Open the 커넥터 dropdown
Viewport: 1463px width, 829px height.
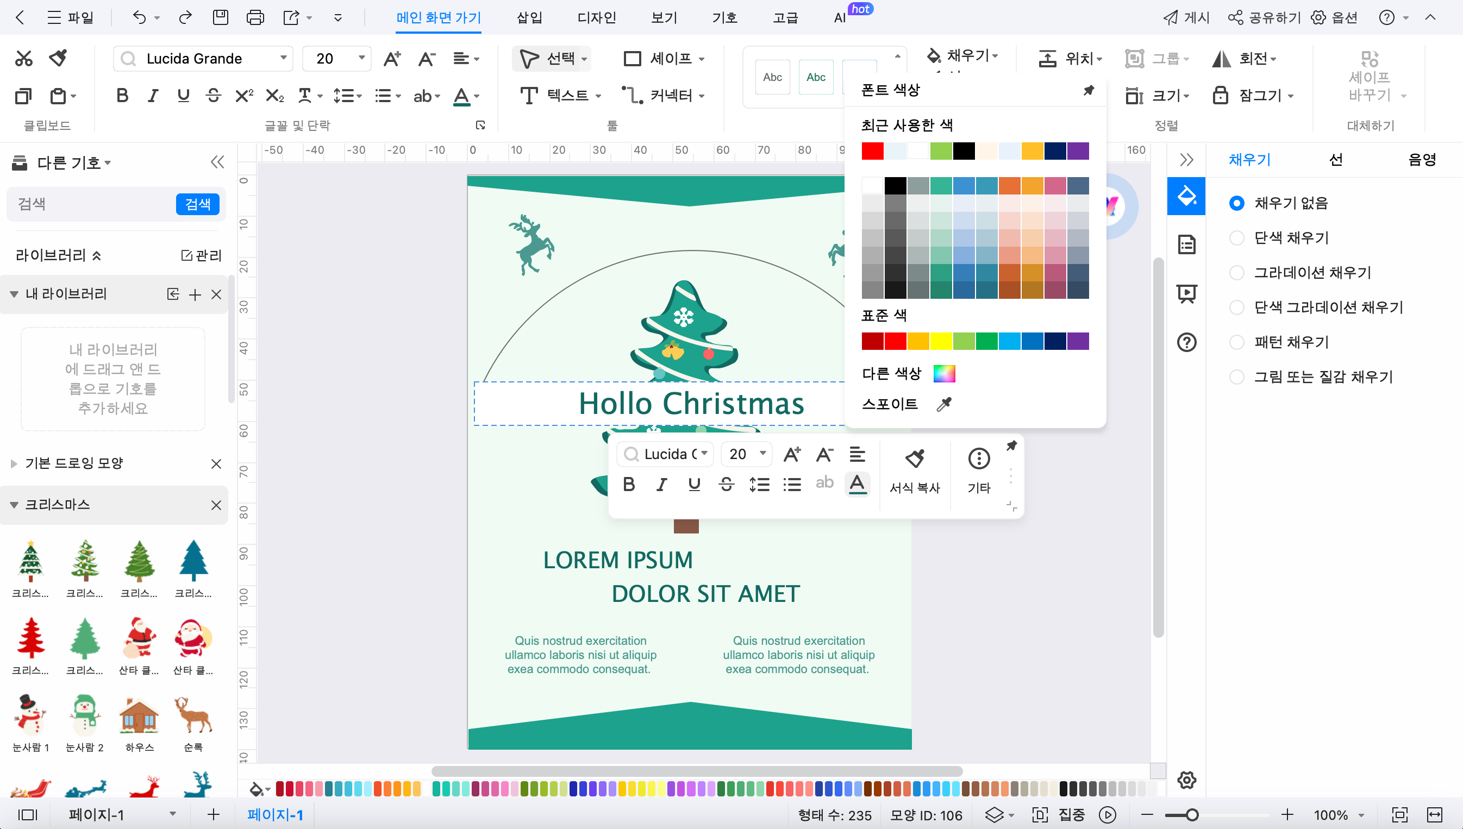tap(701, 96)
